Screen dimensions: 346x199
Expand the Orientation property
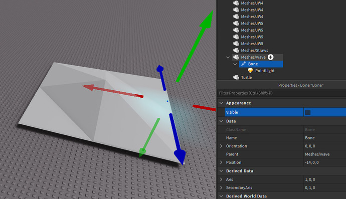(221, 146)
